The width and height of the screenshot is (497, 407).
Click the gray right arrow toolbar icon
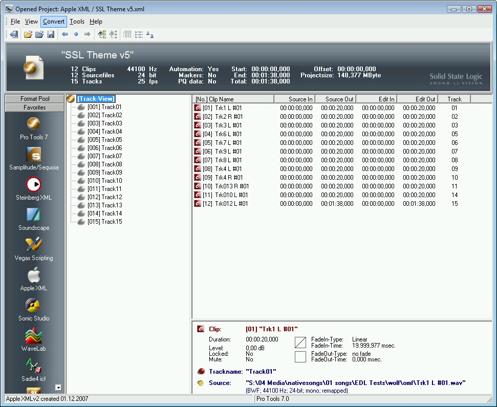coord(87,34)
